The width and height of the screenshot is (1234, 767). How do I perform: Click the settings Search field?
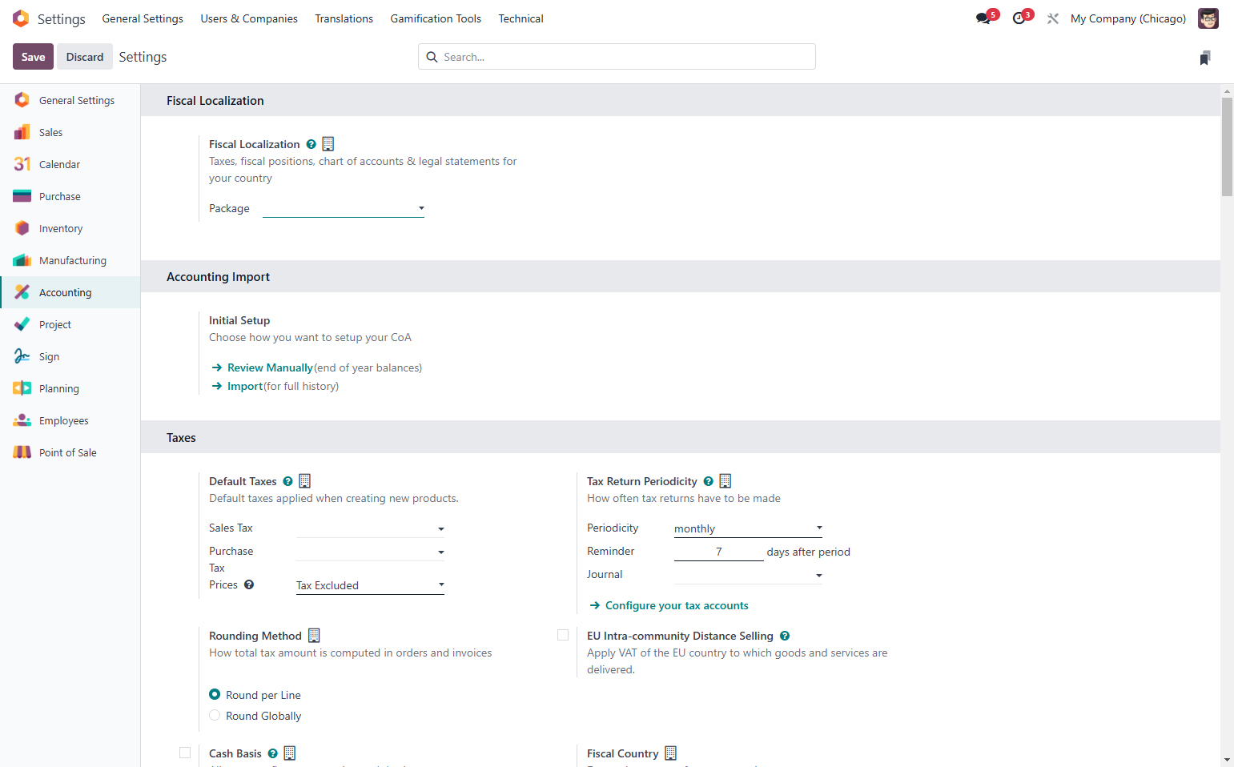[617, 57]
